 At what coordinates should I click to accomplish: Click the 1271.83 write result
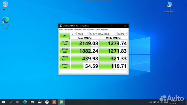click(113, 51)
